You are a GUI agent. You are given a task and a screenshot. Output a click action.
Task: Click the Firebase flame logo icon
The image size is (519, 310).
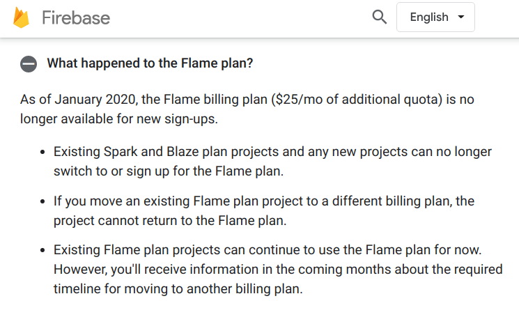(21, 17)
